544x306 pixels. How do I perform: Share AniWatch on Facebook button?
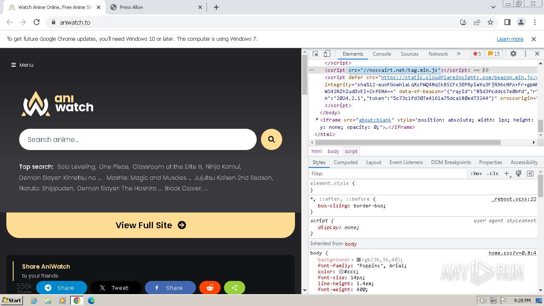(170, 288)
